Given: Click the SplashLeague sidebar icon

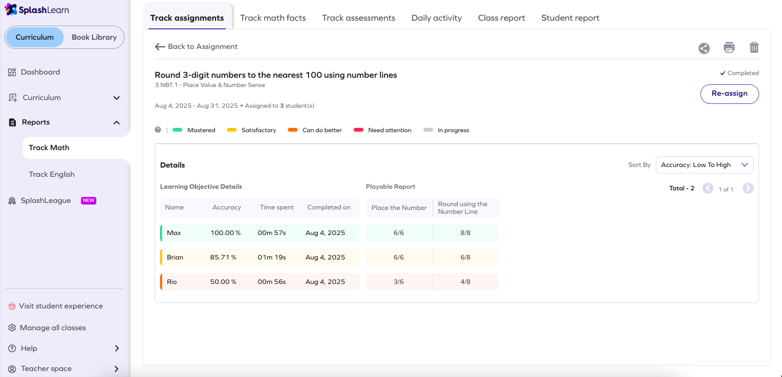Looking at the screenshot, I should click(12, 200).
